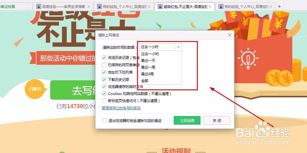Choose 全部 in the dropdown list
The image size is (307, 153).
pos(161,81)
